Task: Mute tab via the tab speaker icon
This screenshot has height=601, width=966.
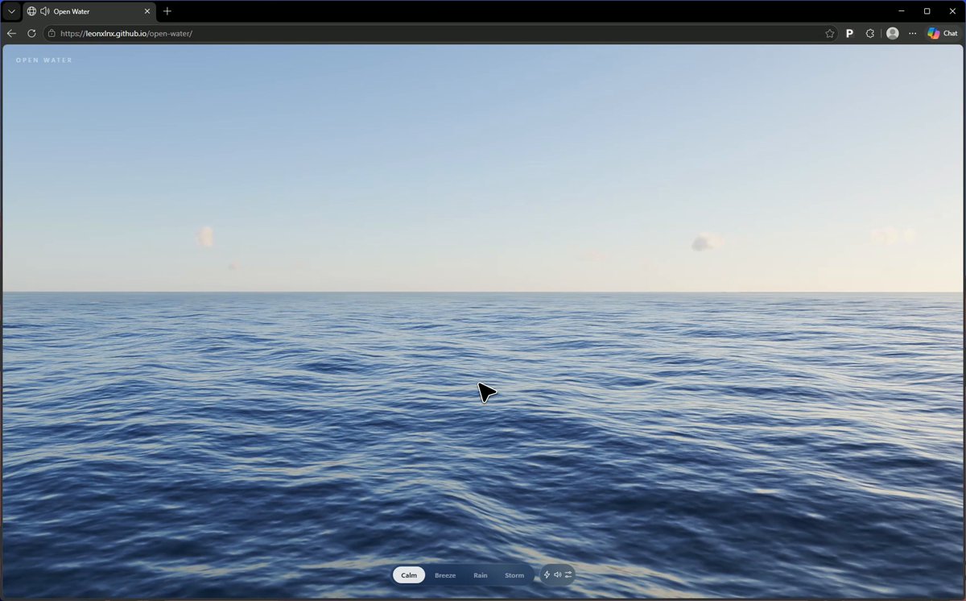Action: (45, 11)
